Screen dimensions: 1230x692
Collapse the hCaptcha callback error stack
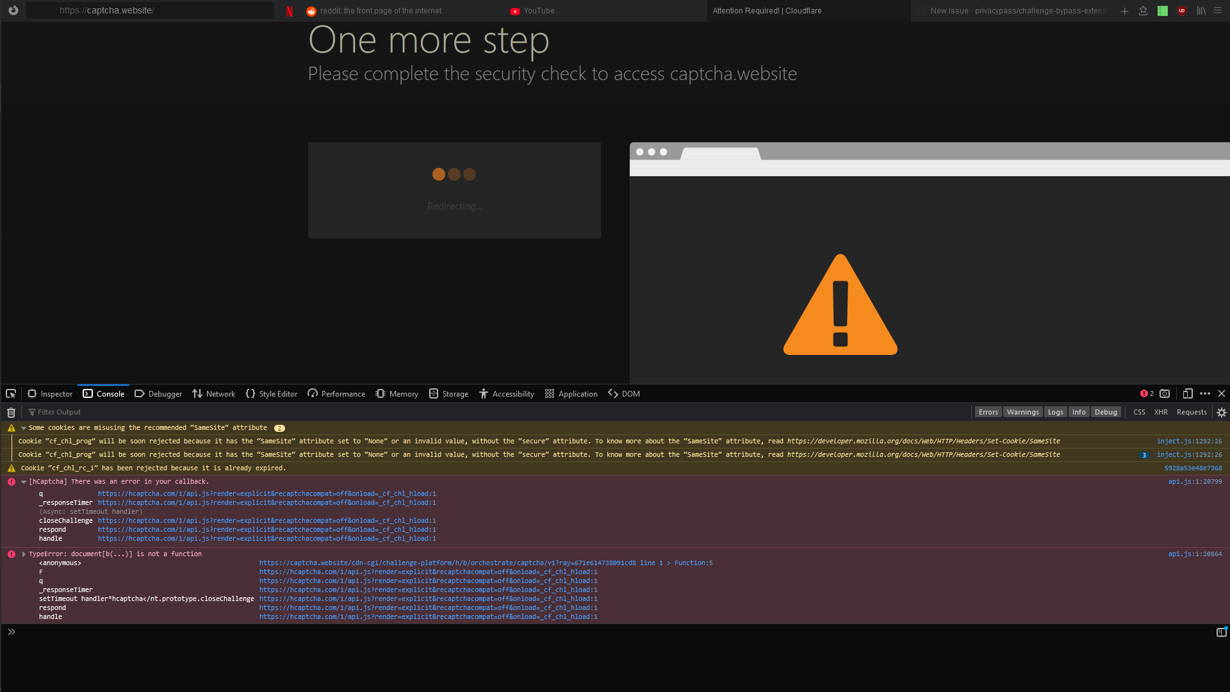click(24, 482)
